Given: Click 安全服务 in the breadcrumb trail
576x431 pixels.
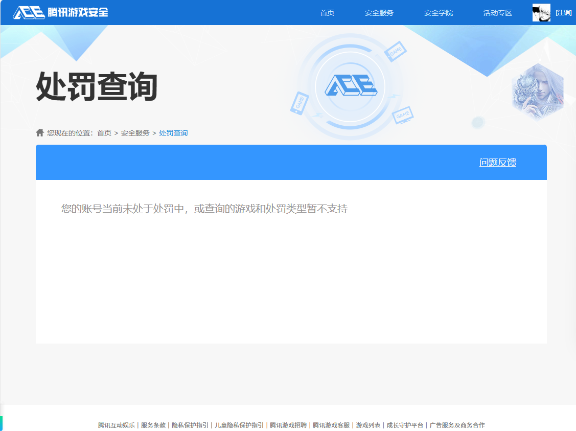Looking at the screenshot, I should 135,133.
